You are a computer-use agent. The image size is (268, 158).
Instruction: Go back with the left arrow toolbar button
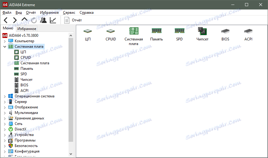click(6, 20)
